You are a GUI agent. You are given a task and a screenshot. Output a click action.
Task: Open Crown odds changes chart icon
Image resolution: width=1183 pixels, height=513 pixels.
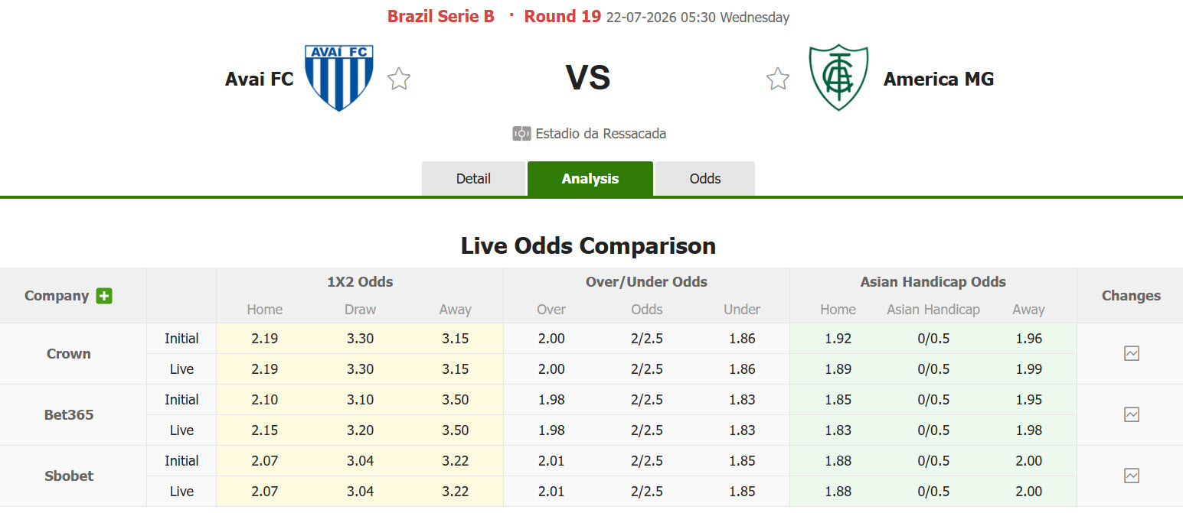pyautogui.click(x=1131, y=353)
